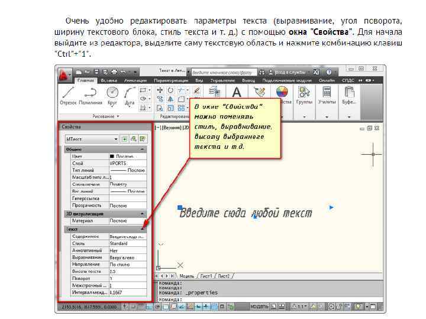Click the Цвет color property swatch

click(x=112, y=157)
